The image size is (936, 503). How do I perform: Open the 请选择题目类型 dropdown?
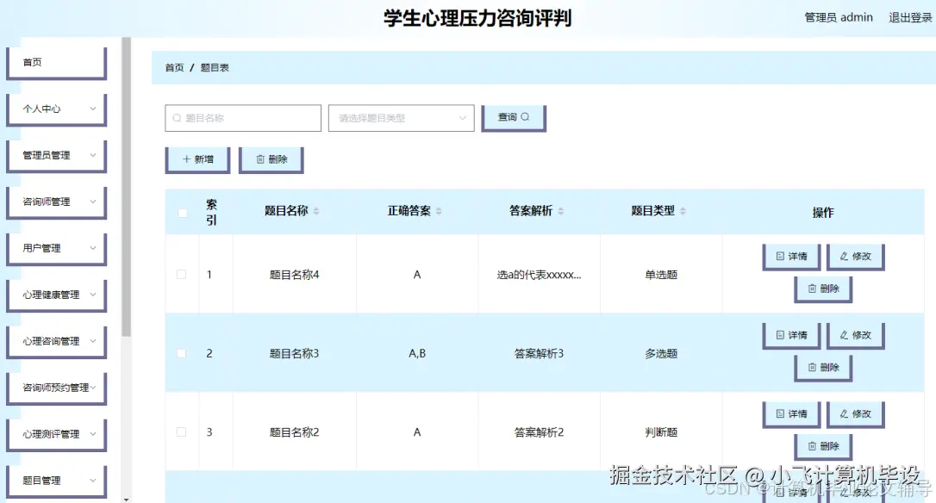(x=401, y=118)
